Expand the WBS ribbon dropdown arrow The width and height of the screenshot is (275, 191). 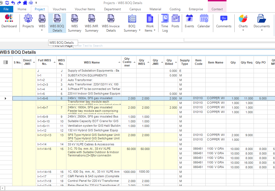tap(42, 30)
